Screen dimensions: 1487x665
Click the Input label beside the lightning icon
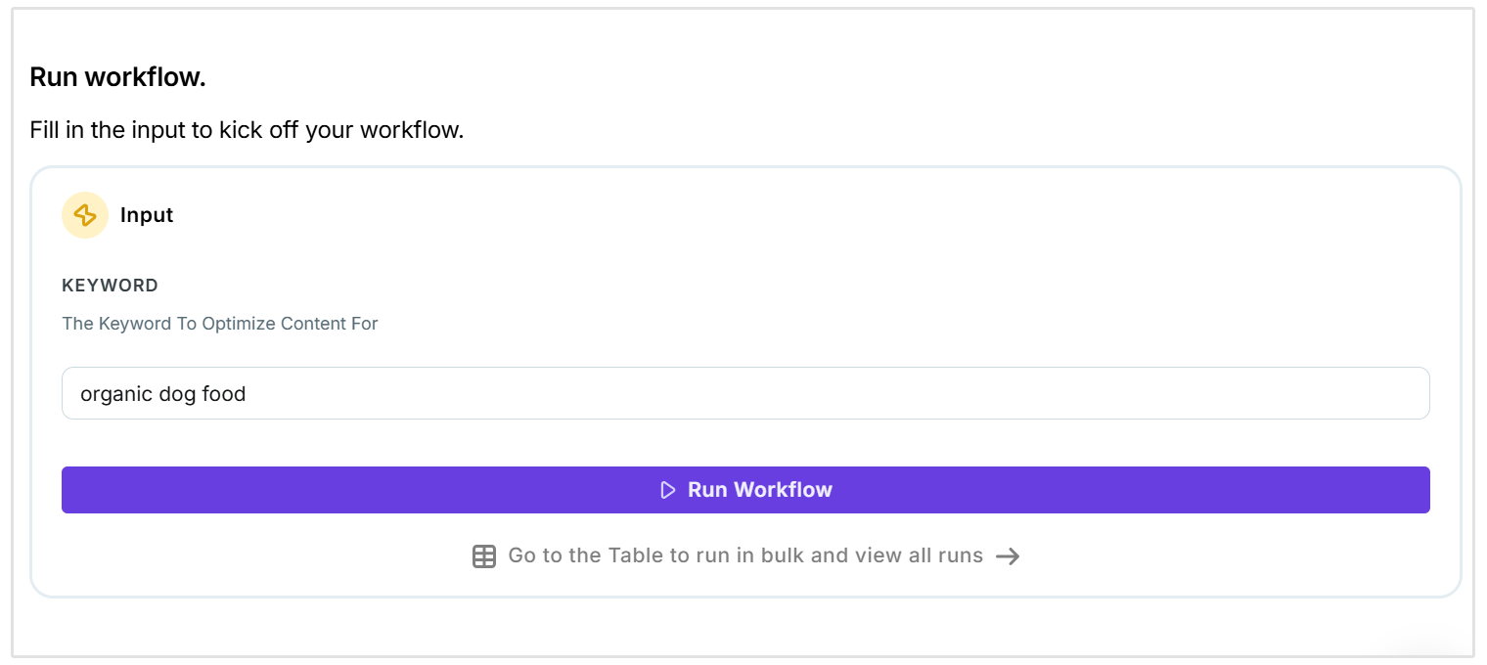pyautogui.click(x=146, y=214)
